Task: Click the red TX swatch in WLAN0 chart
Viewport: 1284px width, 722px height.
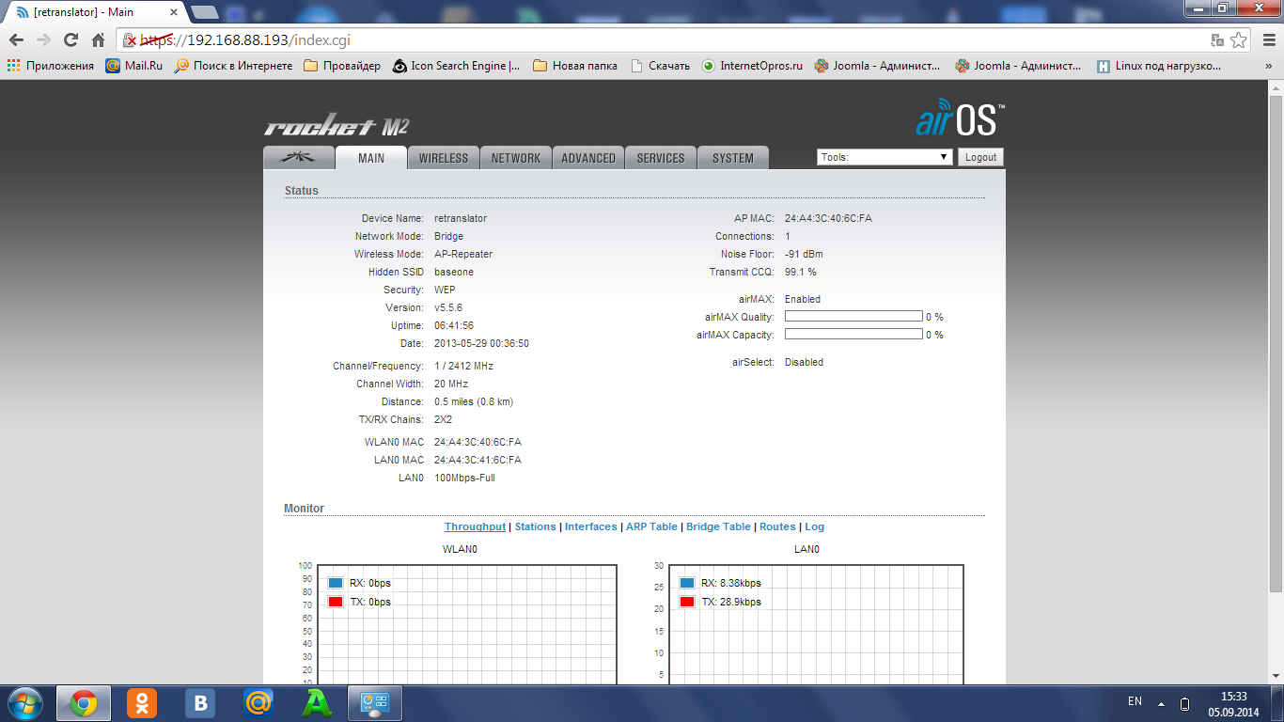Action: tap(336, 602)
